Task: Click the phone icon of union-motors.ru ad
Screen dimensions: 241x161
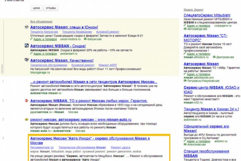Action: (31, 39)
